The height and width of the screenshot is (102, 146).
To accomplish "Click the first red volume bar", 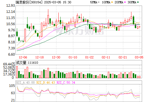I will point(17,72).
